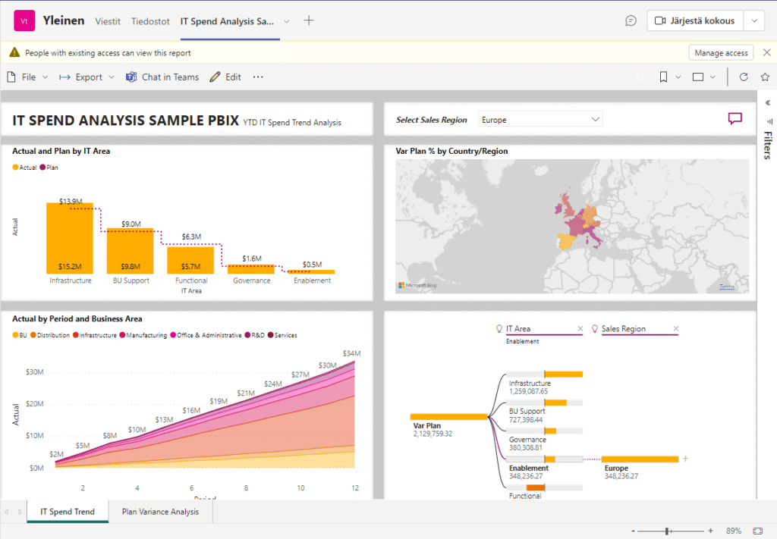Click the Manage access button
The width and height of the screenshot is (777, 539).
coord(721,52)
